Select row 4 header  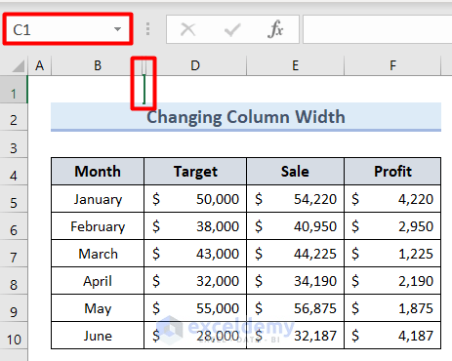point(14,172)
